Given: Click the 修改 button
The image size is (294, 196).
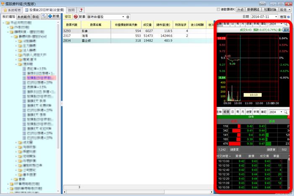Looking at the screenshot, I should point(68,17).
